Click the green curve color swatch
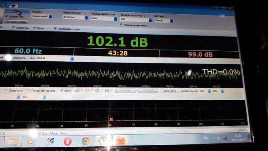Viewport: 268px width, 151px height. [97, 91]
